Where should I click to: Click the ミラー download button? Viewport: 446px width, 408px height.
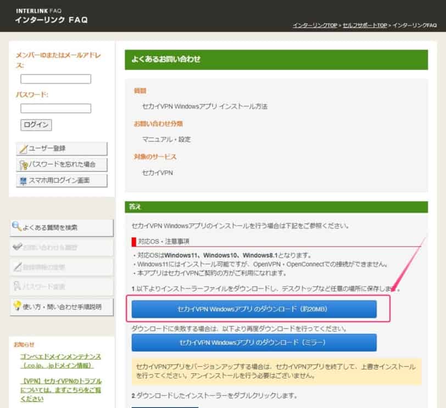[x=254, y=343]
